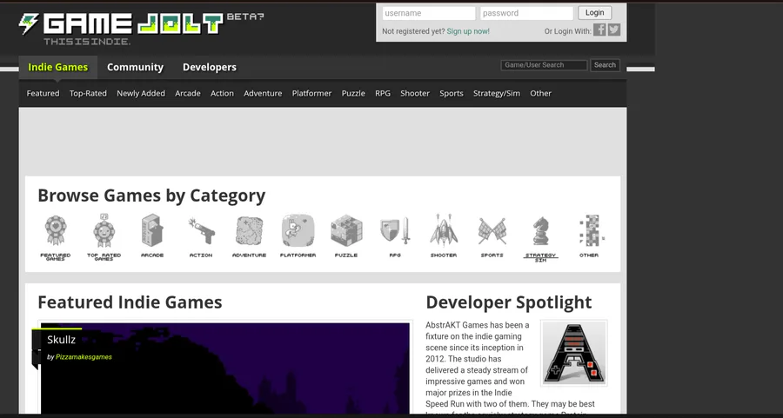Image resolution: width=783 pixels, height=418 pixels.
Task: Open the Newly Added submenu item
Action: 141,93
